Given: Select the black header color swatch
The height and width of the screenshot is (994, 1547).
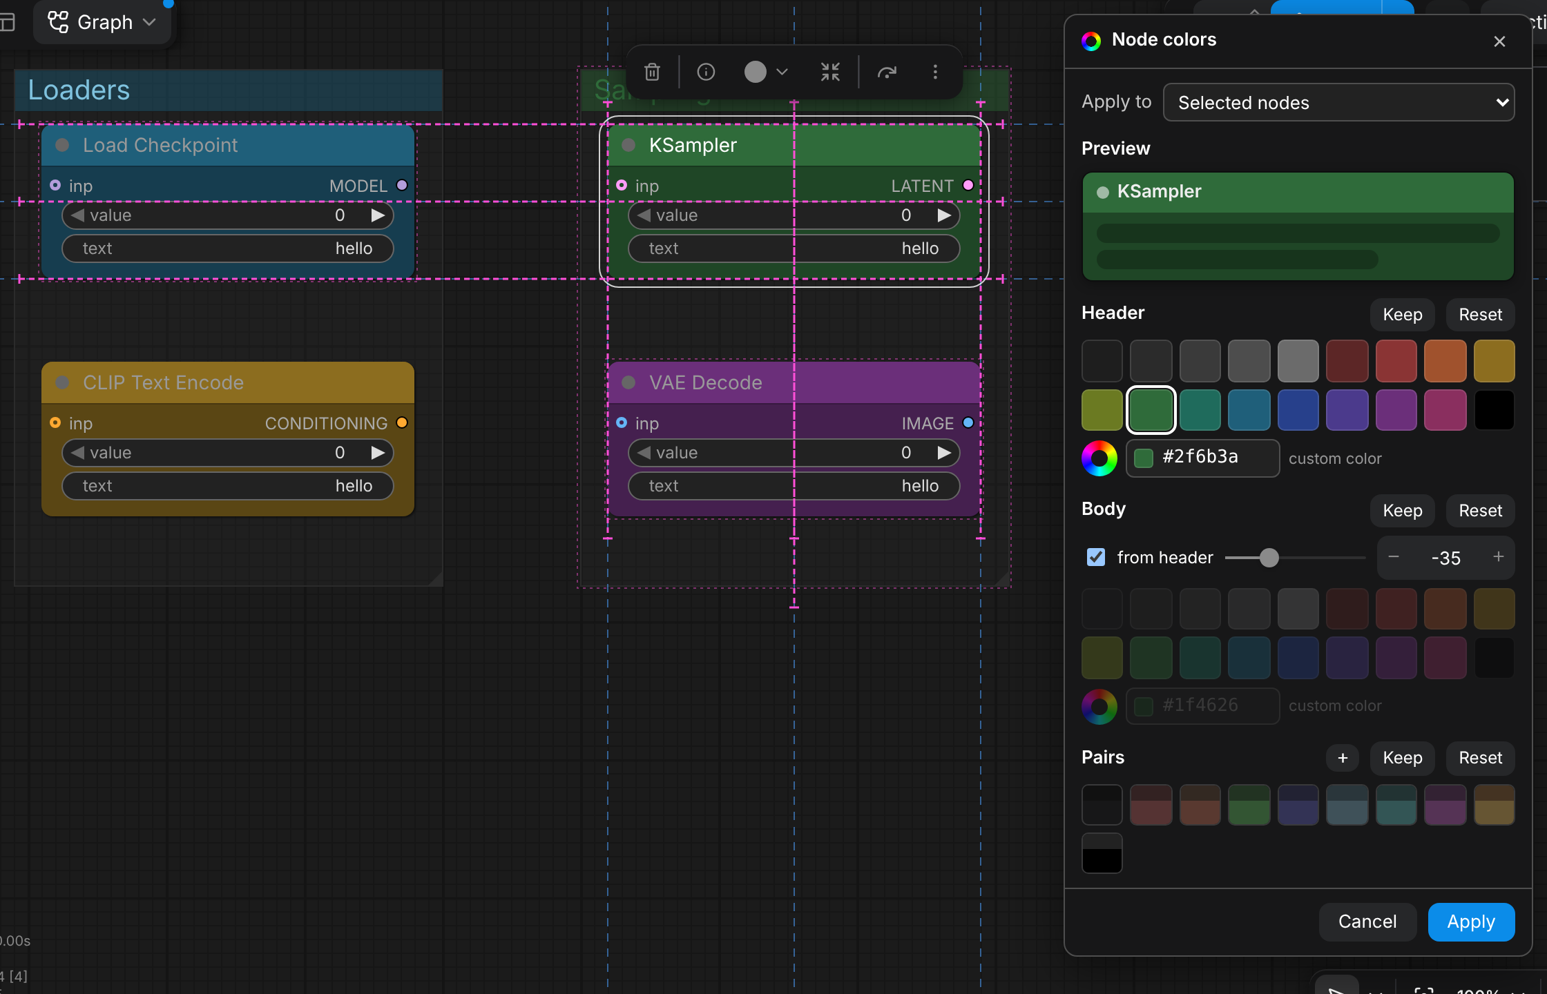Looking at the screenshot, I should click(1495, 410).
